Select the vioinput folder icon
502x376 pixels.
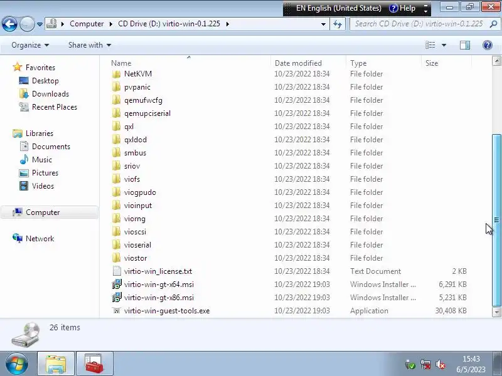pyautogui.click(x=116, y=206)
